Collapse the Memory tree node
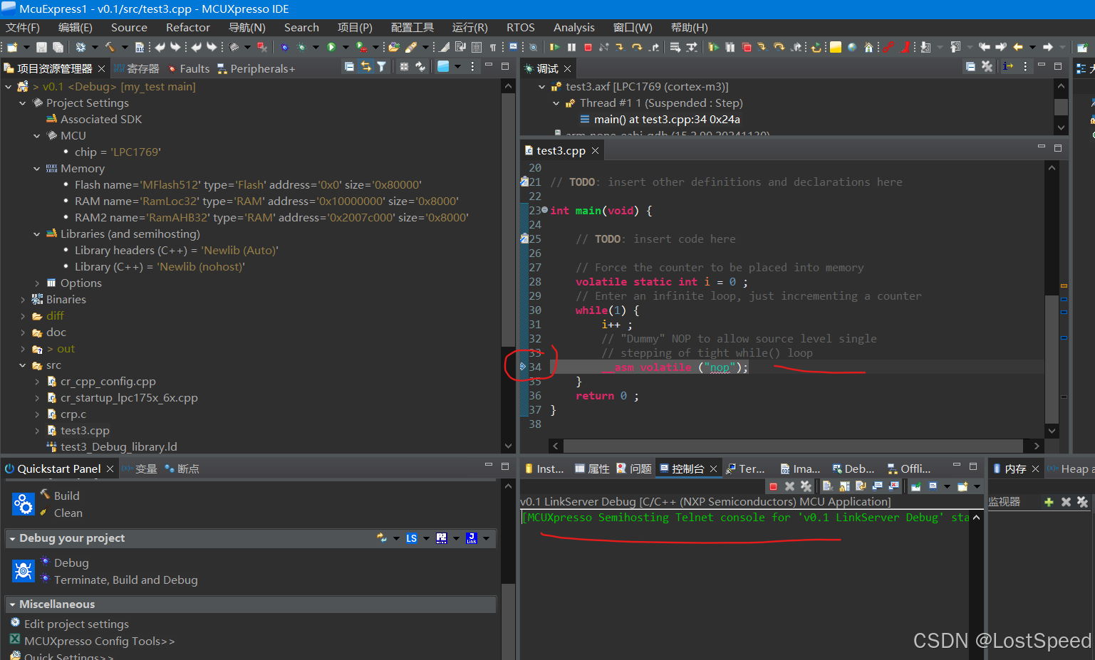The image size is (1095, 660). pos(36,169)
